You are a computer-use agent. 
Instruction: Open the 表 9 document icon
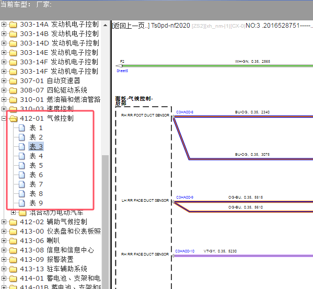[x=22, y=203]
